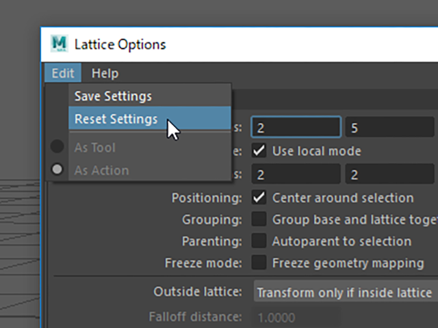Open the Edit menu
Viewport: 438px width, 328px height.
[x=63, y=73]
